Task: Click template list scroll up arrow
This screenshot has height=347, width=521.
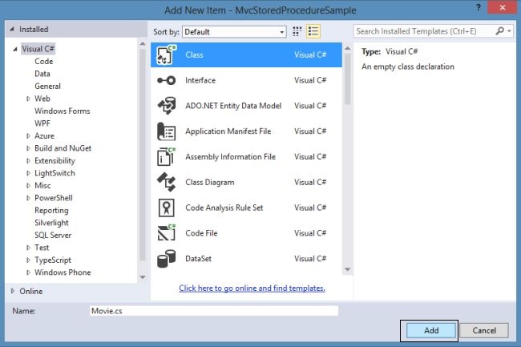Action: 348,48
